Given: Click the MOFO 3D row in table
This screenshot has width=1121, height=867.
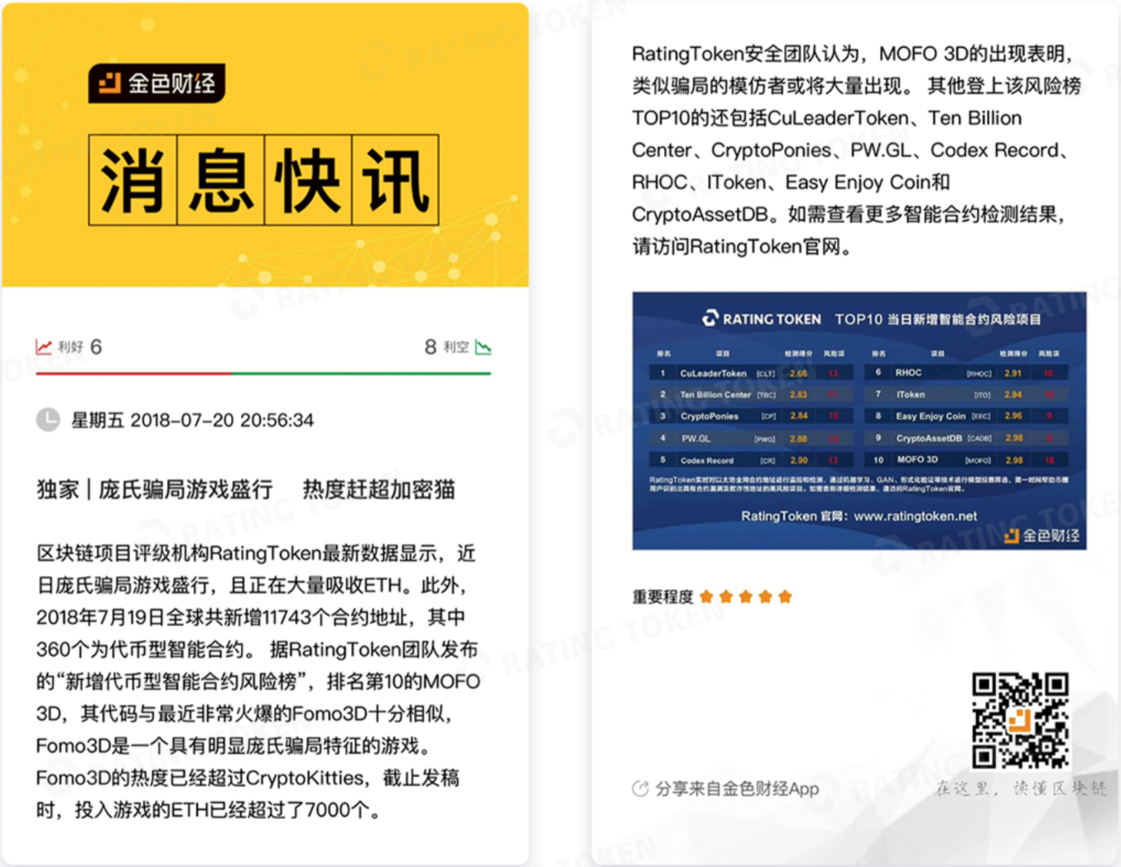Looking at the screenshot, I should pos(966,460).
